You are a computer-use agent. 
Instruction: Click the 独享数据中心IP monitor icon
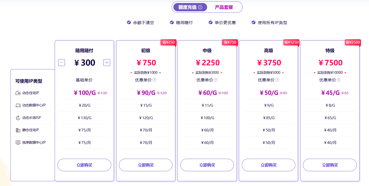(18, 142)
